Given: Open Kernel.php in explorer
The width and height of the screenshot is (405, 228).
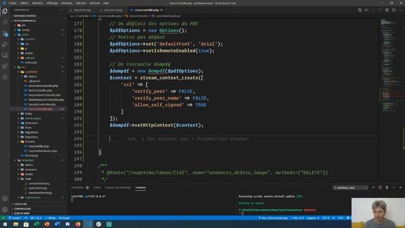Looking at the screenshot, I should tap(32, 156).
